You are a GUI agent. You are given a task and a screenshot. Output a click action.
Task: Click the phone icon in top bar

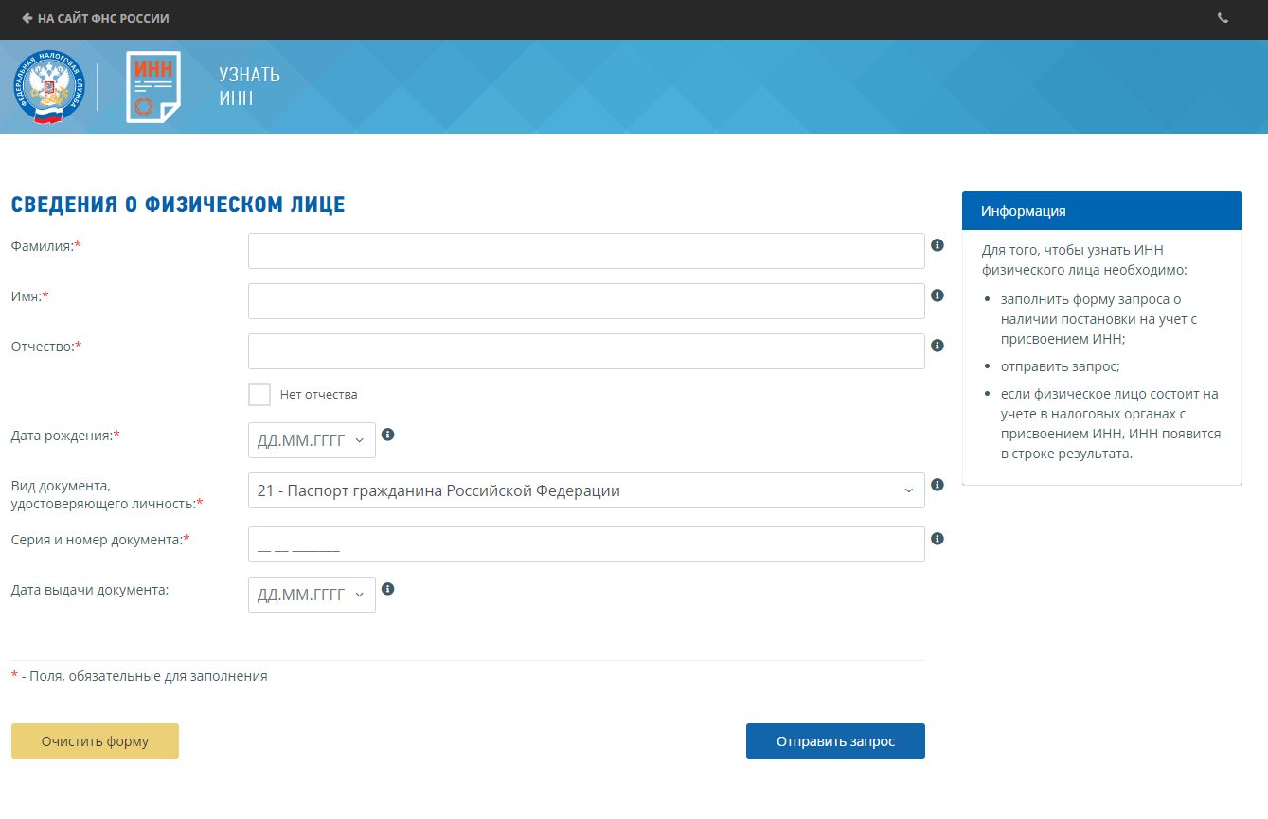[x=1223, y=18]
